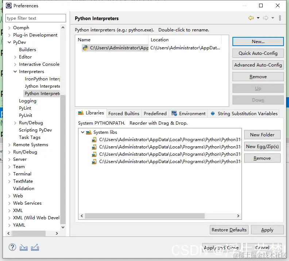Click the New Egg/Zip(s) button
289x261 pixels.
pyautogui.click(x=262, y=147)
